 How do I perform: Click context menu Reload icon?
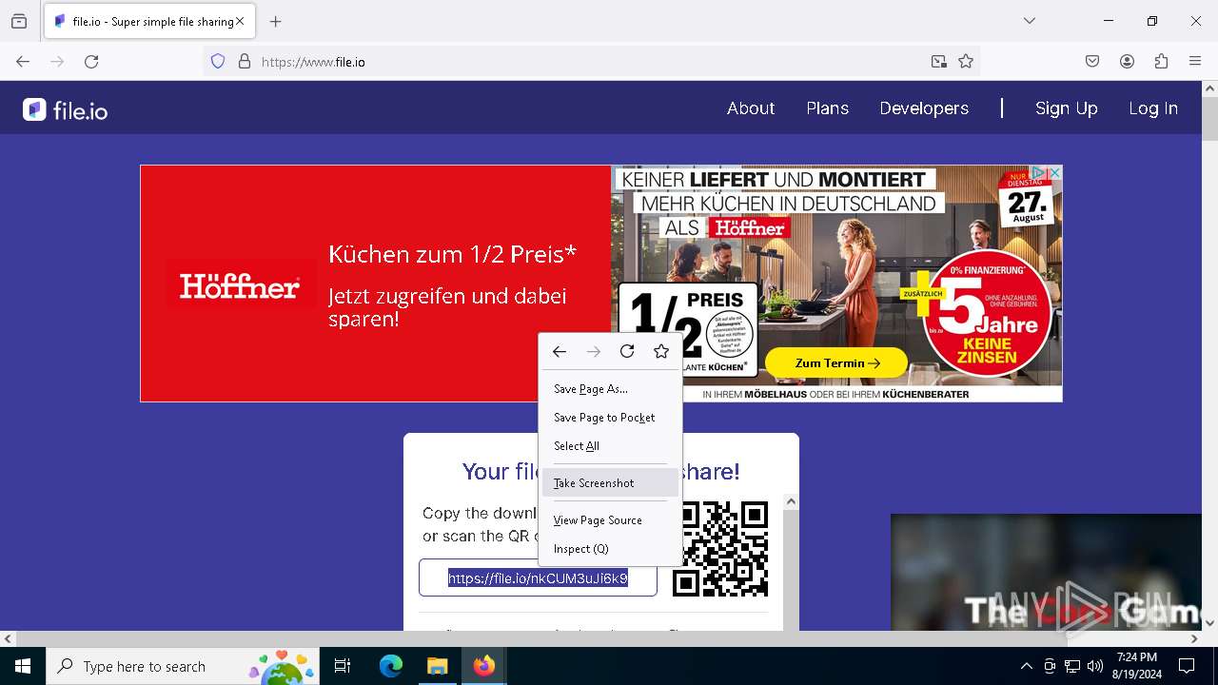click(x=627, y=352)
